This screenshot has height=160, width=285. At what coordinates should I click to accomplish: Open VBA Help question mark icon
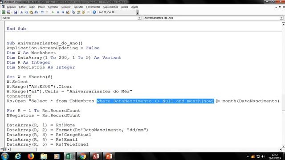coord(94,12)
